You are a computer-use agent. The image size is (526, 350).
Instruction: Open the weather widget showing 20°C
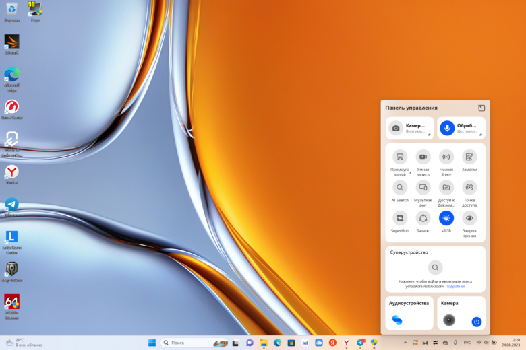pyautogui.click(x=24, y=343)
